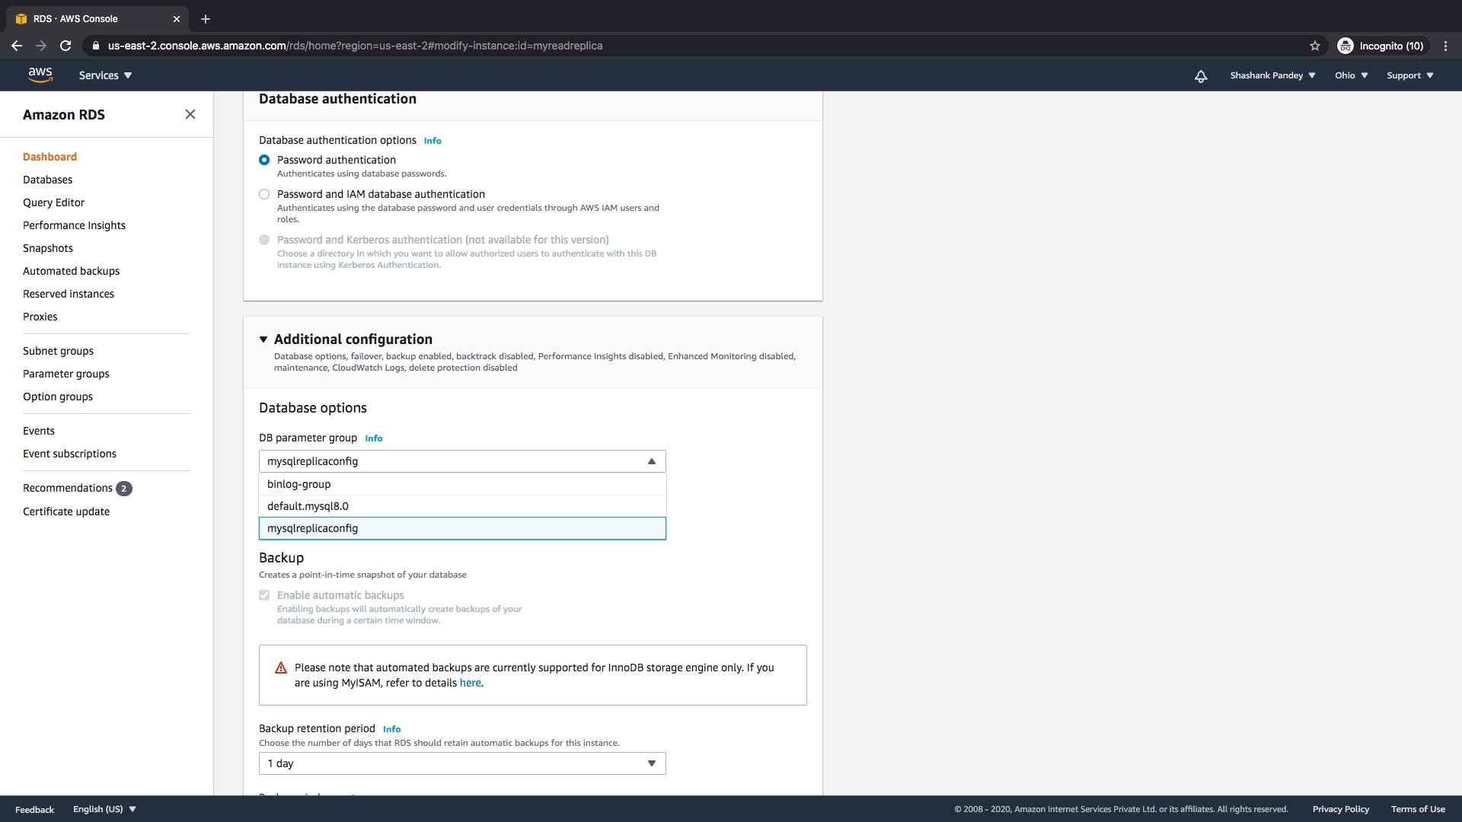Click the AWS logo home icon
Screen dimensions: 1462x822
(x=40, y=75)
